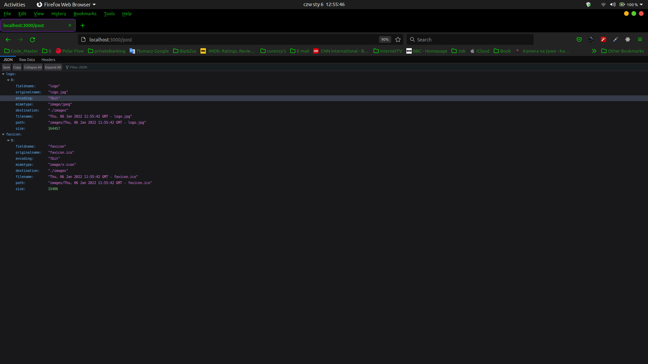Open the clock and calendar panel

(x=324, y=5)
